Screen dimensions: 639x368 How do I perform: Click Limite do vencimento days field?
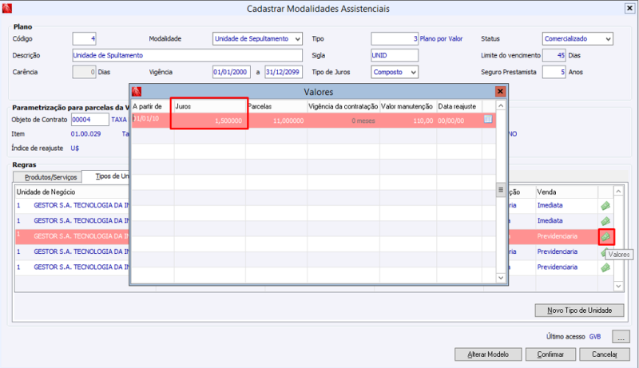click(554, 55)
